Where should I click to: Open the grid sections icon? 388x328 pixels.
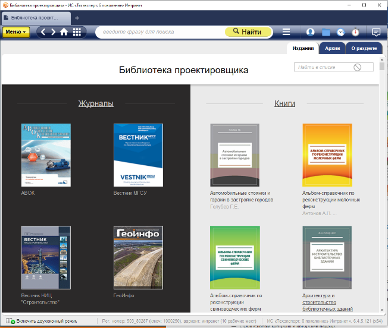click(x=77, y=32)
